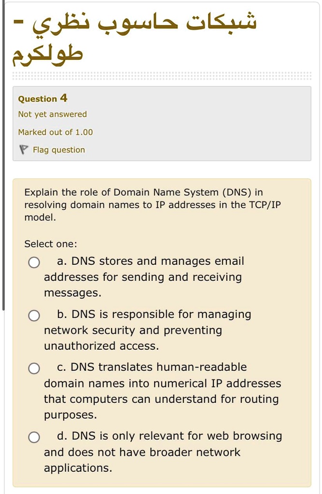The width and height of the screenshot is (322, 494).
Task: Click the Marked out of 1.00 text
Action: pos(56,132)
